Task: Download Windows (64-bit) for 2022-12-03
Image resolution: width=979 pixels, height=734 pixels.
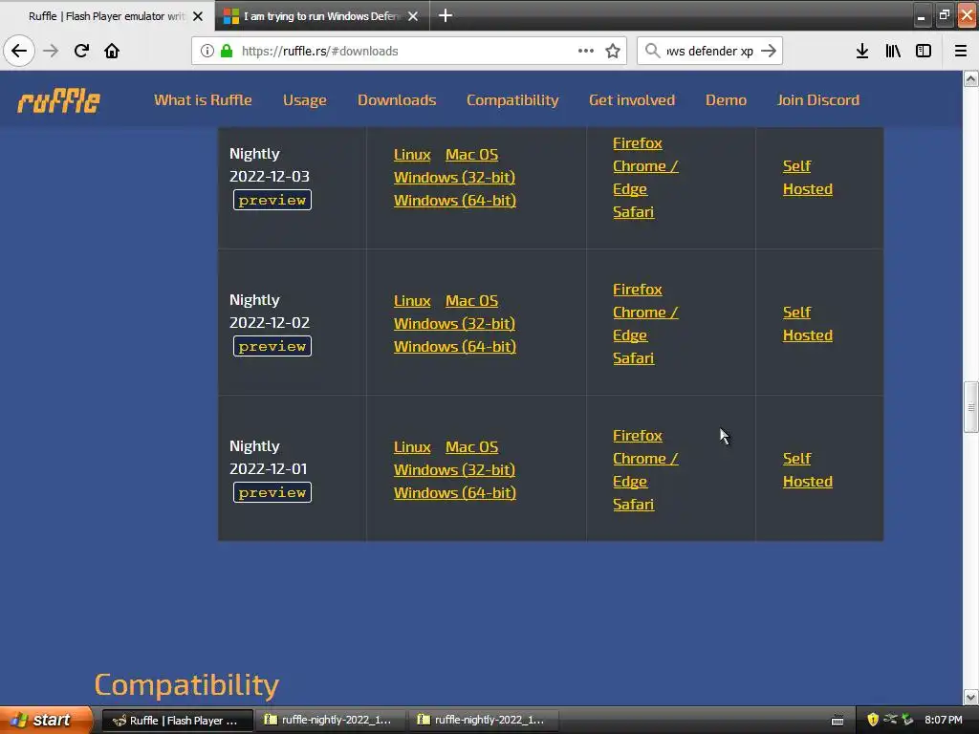Action: pos(455,201)
